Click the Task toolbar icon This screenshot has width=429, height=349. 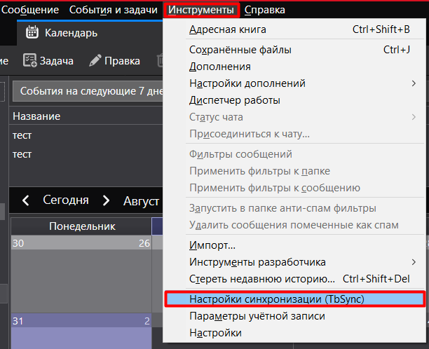coord(30,61)
